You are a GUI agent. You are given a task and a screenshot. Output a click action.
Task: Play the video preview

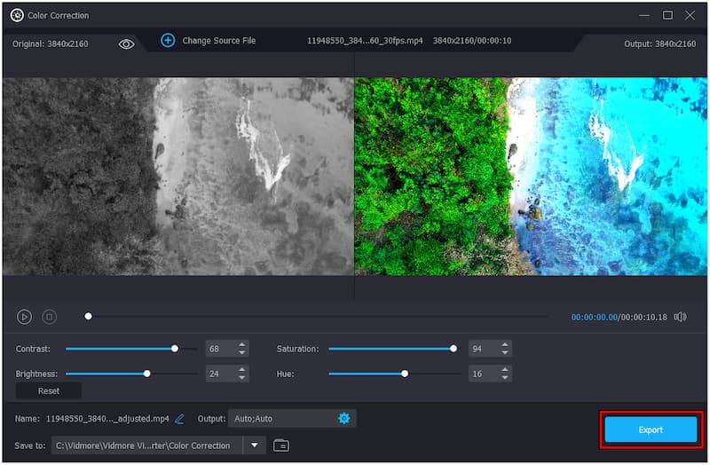pyautogui.click(x=25, y=317)
